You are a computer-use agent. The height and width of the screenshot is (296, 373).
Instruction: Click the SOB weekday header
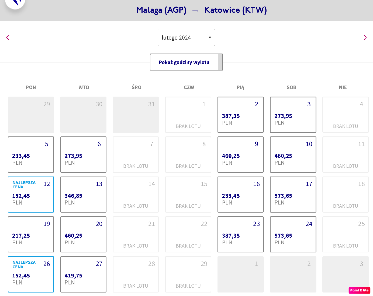tap(292, 87)
